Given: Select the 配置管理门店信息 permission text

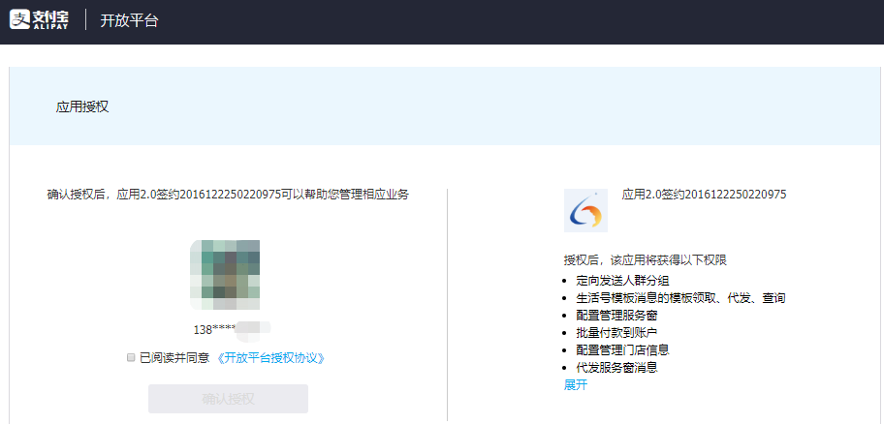Looking at the screenshot, I should click(x=622, y=350).
